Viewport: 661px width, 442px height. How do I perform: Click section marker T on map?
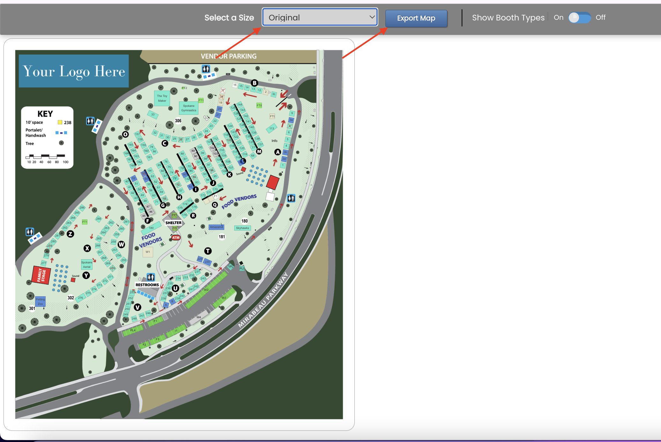(208, 251)
